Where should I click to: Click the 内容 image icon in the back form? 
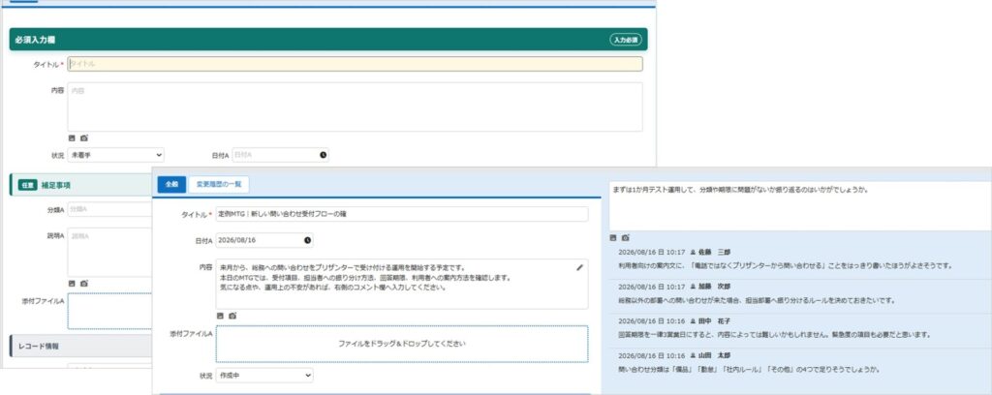72,137
